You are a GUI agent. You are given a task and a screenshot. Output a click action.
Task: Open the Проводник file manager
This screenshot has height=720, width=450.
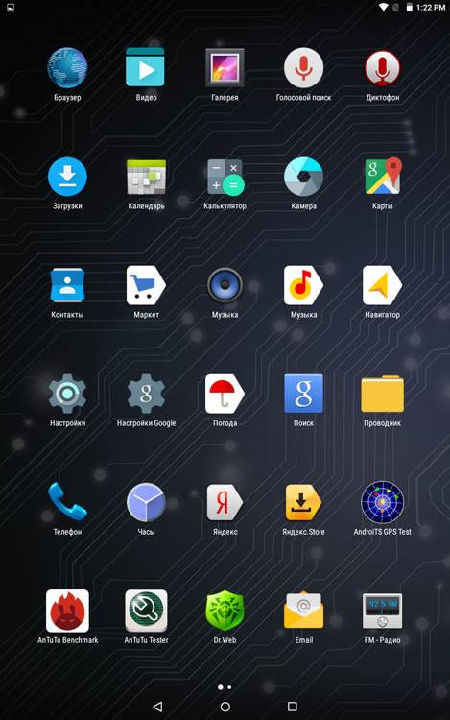point(382,394)
